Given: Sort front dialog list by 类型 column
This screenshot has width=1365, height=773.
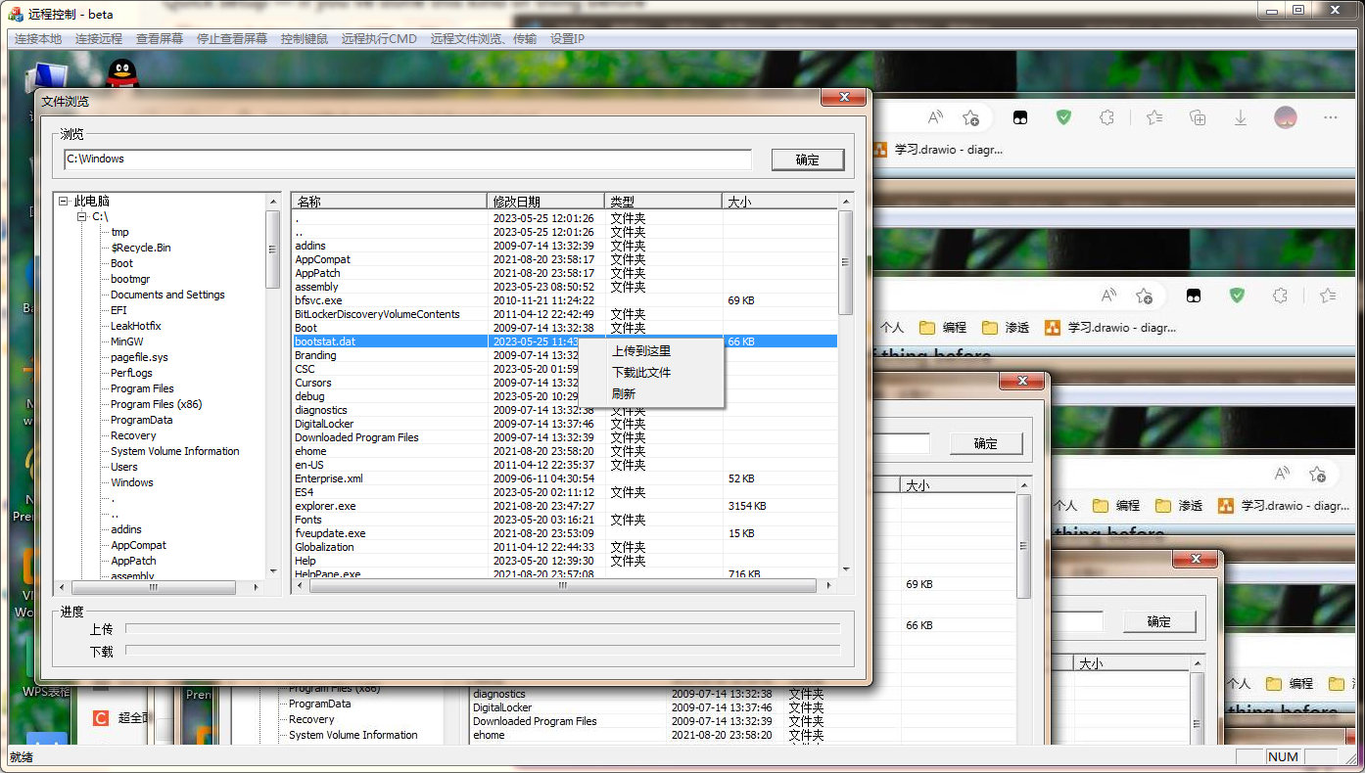Looking at the screenshot, I should coord(663,201).
